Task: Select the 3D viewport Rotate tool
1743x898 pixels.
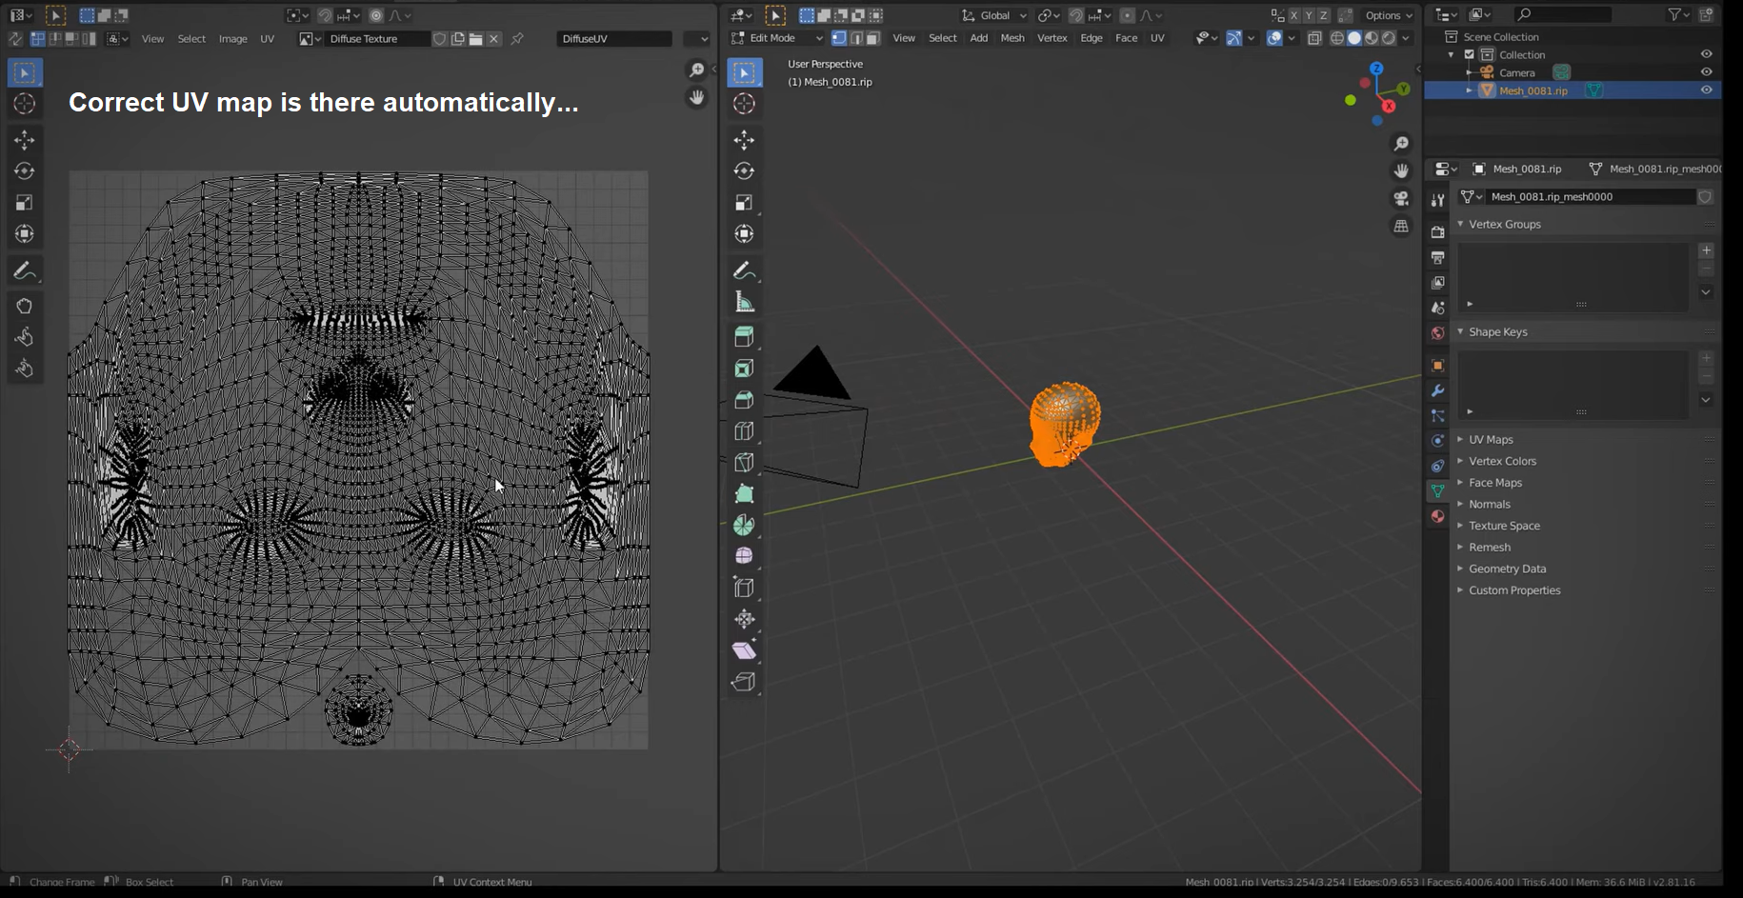Action: [x=744, y=171]
